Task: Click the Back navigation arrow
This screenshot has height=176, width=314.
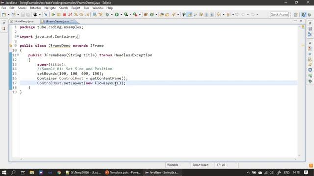Action: click(243, 15)
